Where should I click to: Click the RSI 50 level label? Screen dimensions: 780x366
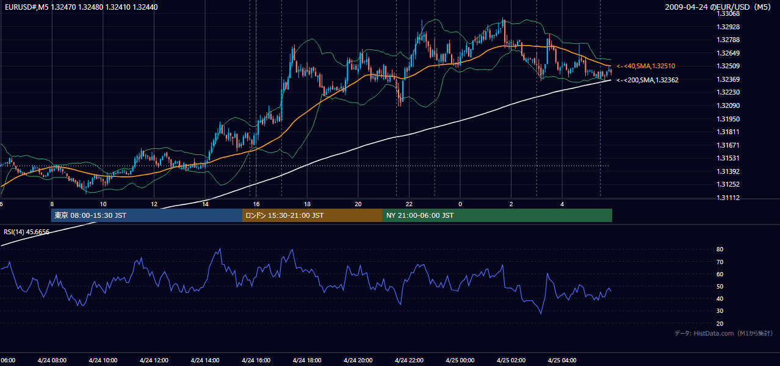(720, 286)
